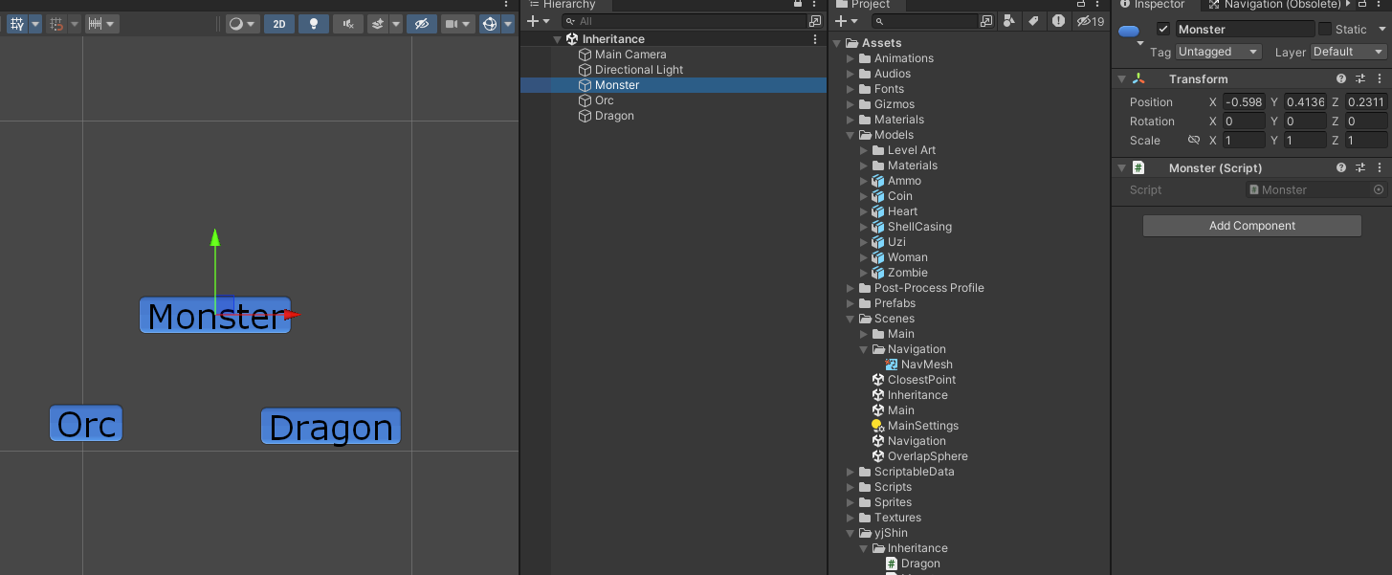Click the Search by Label tag icon
Screen dimensions: 1392x575
pos(1033,21)
